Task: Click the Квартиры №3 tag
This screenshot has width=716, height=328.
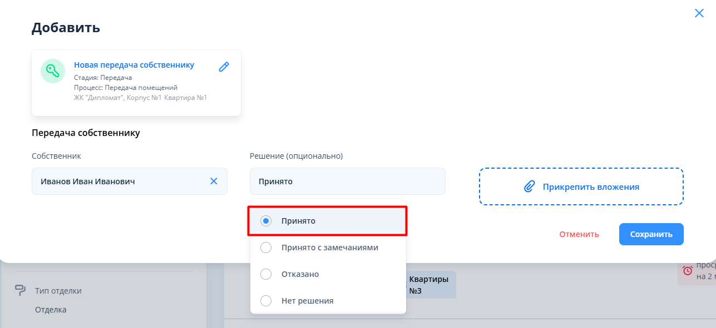Action: [429, 285]
